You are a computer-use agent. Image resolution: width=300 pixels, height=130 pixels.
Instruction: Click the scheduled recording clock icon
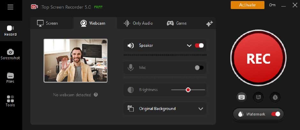(x=275, y=97)
